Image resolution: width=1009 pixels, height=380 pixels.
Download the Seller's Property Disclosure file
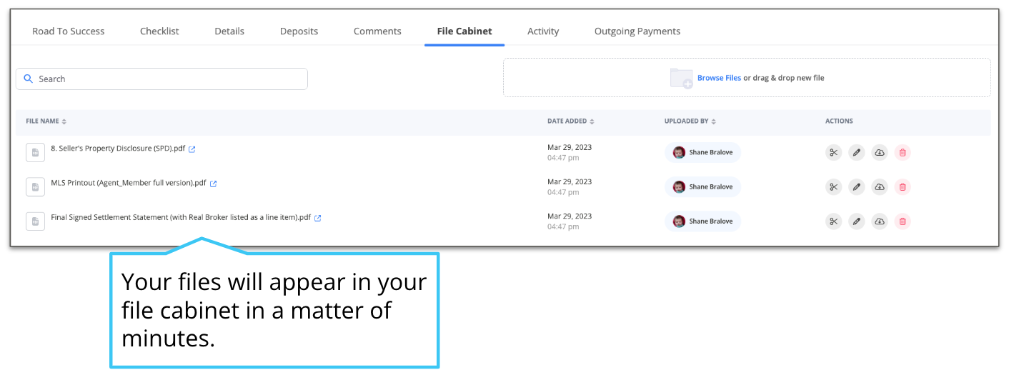(880, 152)
